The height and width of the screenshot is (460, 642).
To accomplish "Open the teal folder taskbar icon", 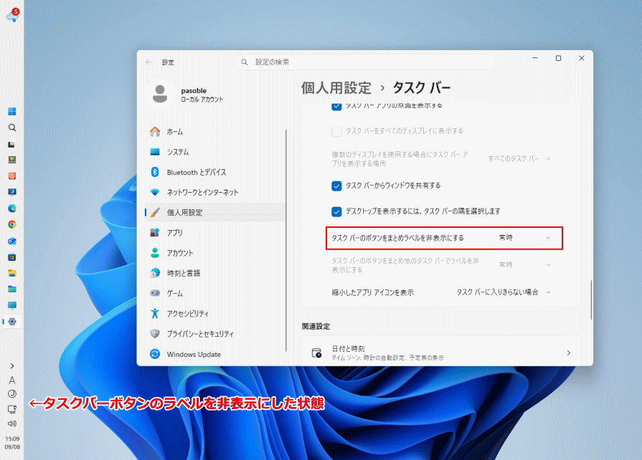I will 12,289.
